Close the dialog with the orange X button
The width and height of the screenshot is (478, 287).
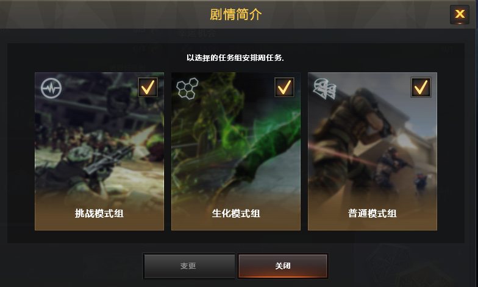(x=460, y=14)
